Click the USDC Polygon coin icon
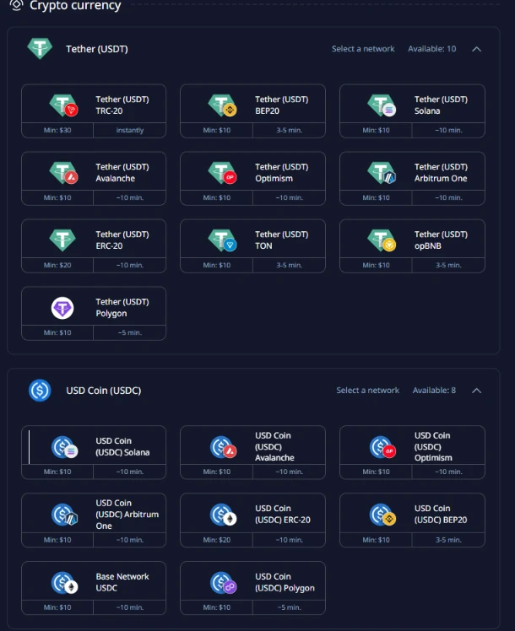515x631 pixels. 224,583
